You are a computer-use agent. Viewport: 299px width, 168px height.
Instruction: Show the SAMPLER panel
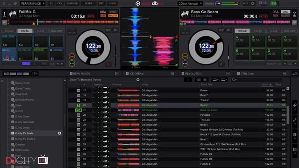72,3
